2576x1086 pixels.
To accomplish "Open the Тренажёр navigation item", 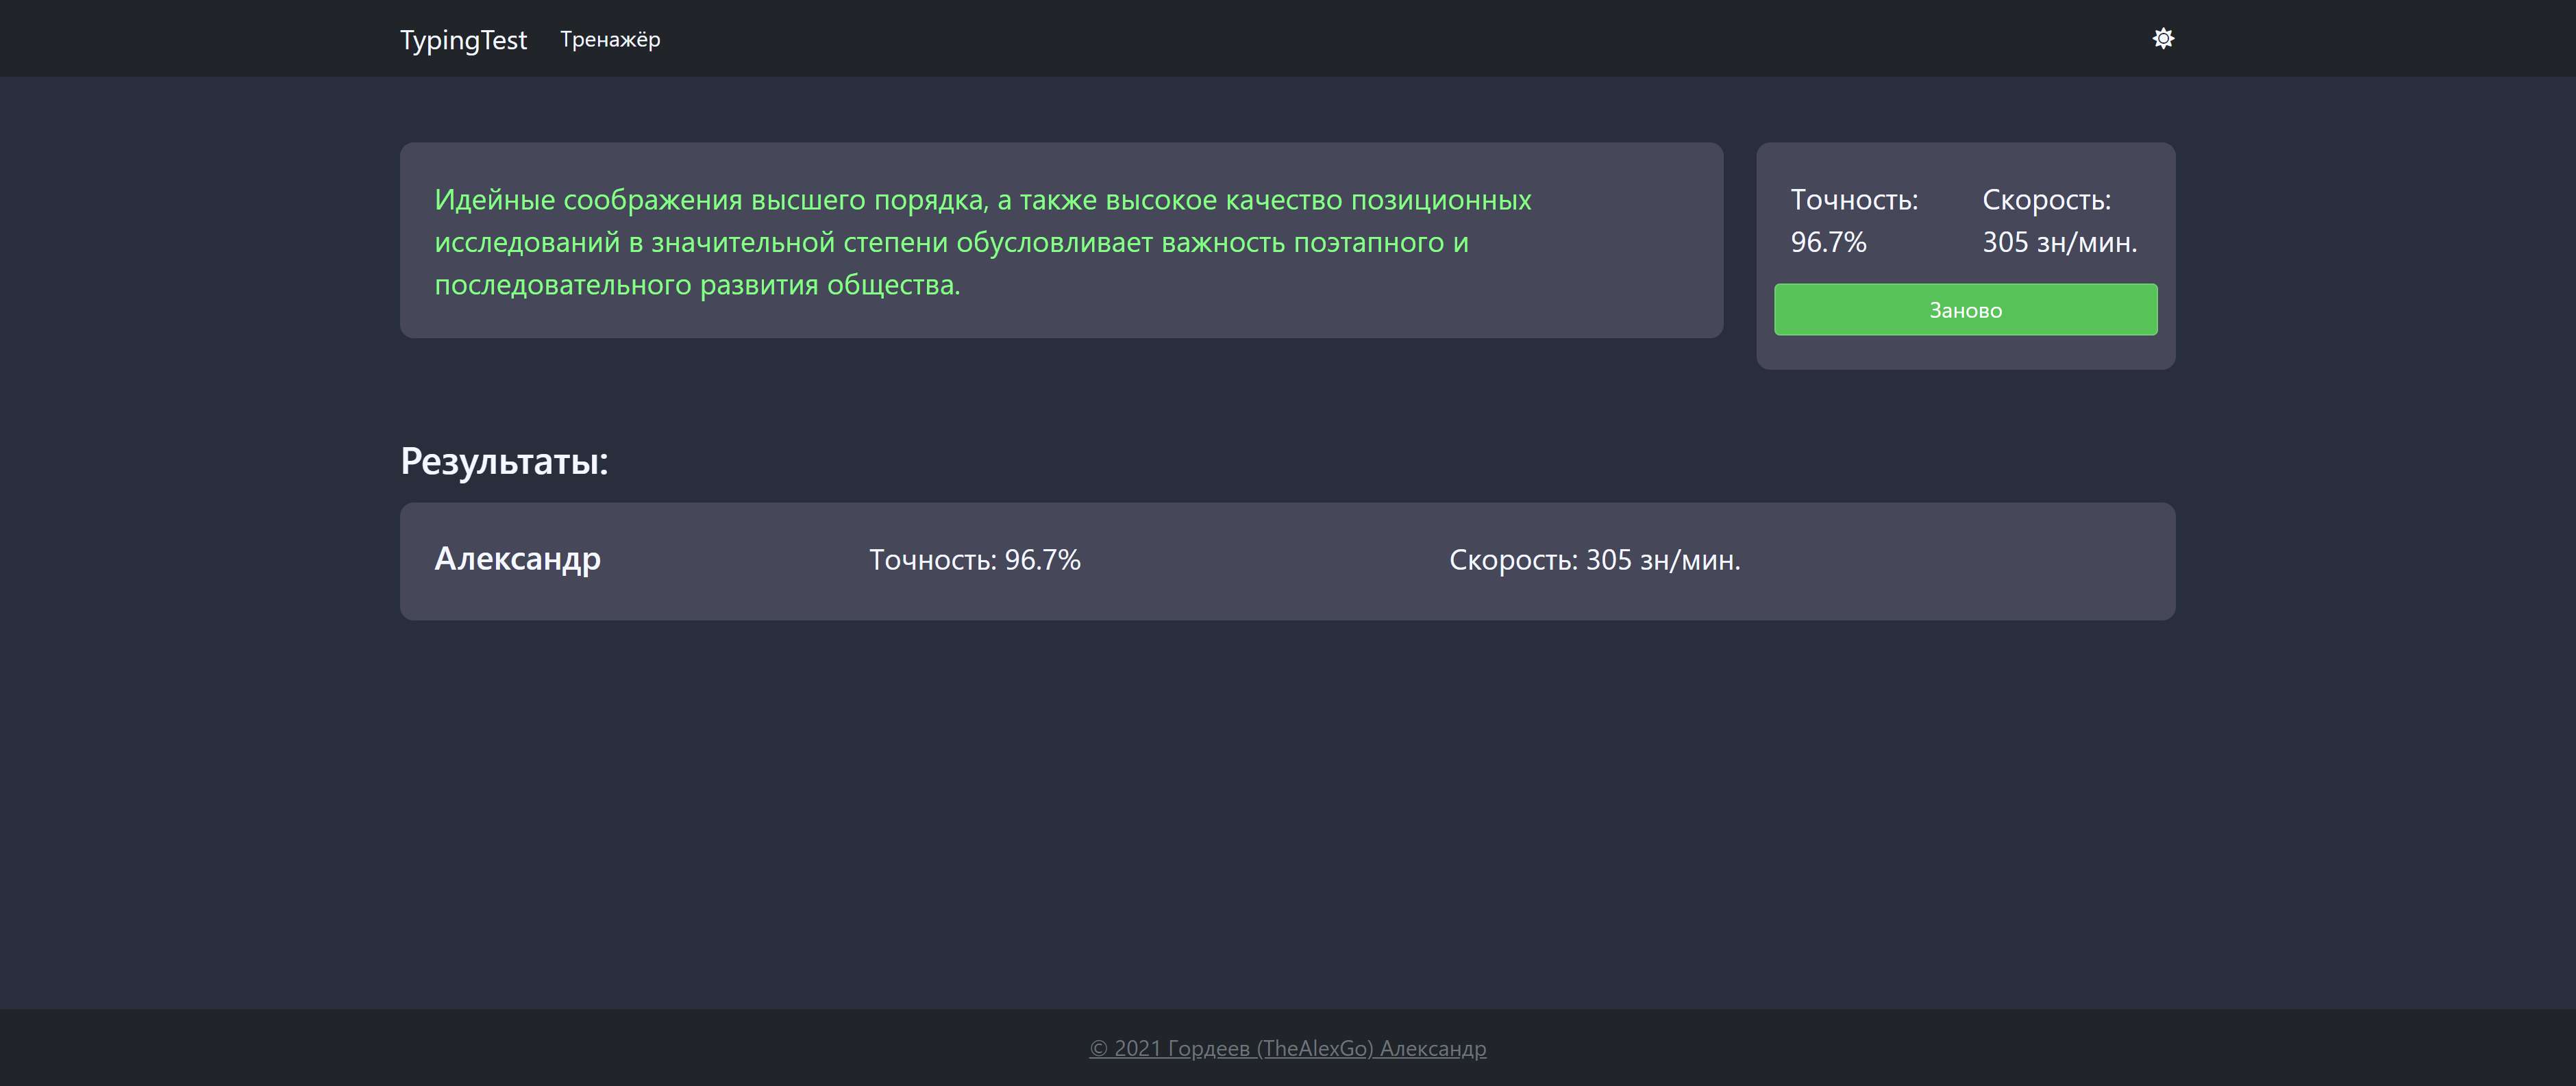I will click(x=610, y=40).
